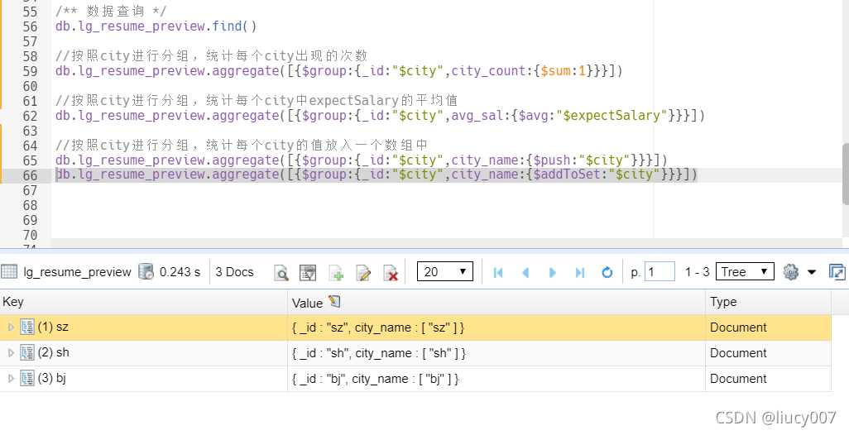Place cursor in the $sum aggregate line 59

coord(339,71)
